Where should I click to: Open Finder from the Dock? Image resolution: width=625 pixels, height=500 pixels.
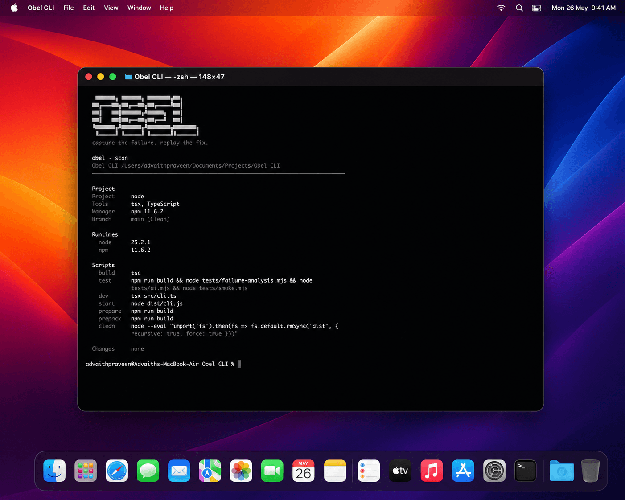pyautogui.click(x=54, y=471)
